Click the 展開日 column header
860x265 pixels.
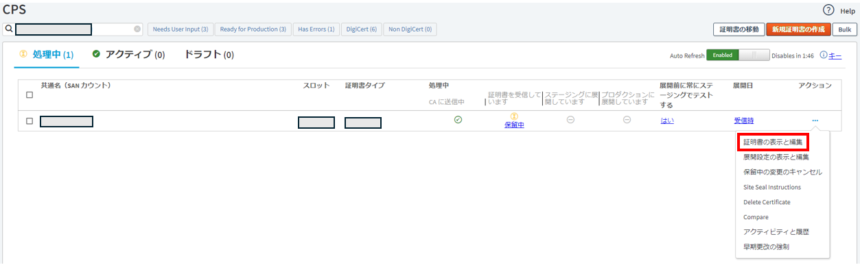pos(743,86)
